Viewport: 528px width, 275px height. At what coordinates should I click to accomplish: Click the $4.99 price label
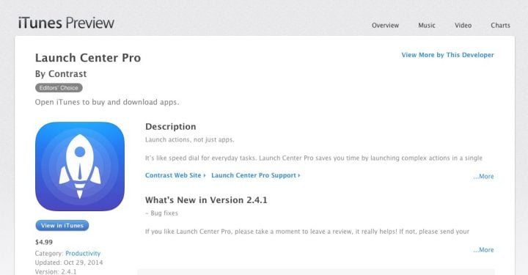[44, 242]
